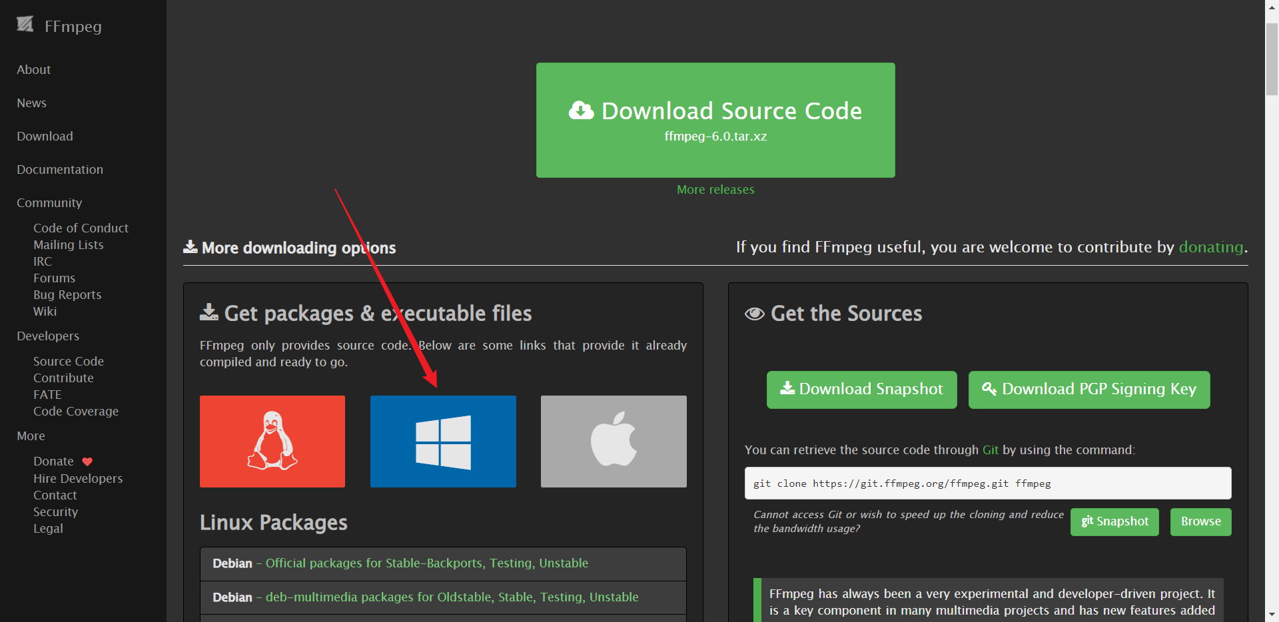Open Debian deb-multimedia packages link
Viewport: 1279px width, 622px height.
452,597
